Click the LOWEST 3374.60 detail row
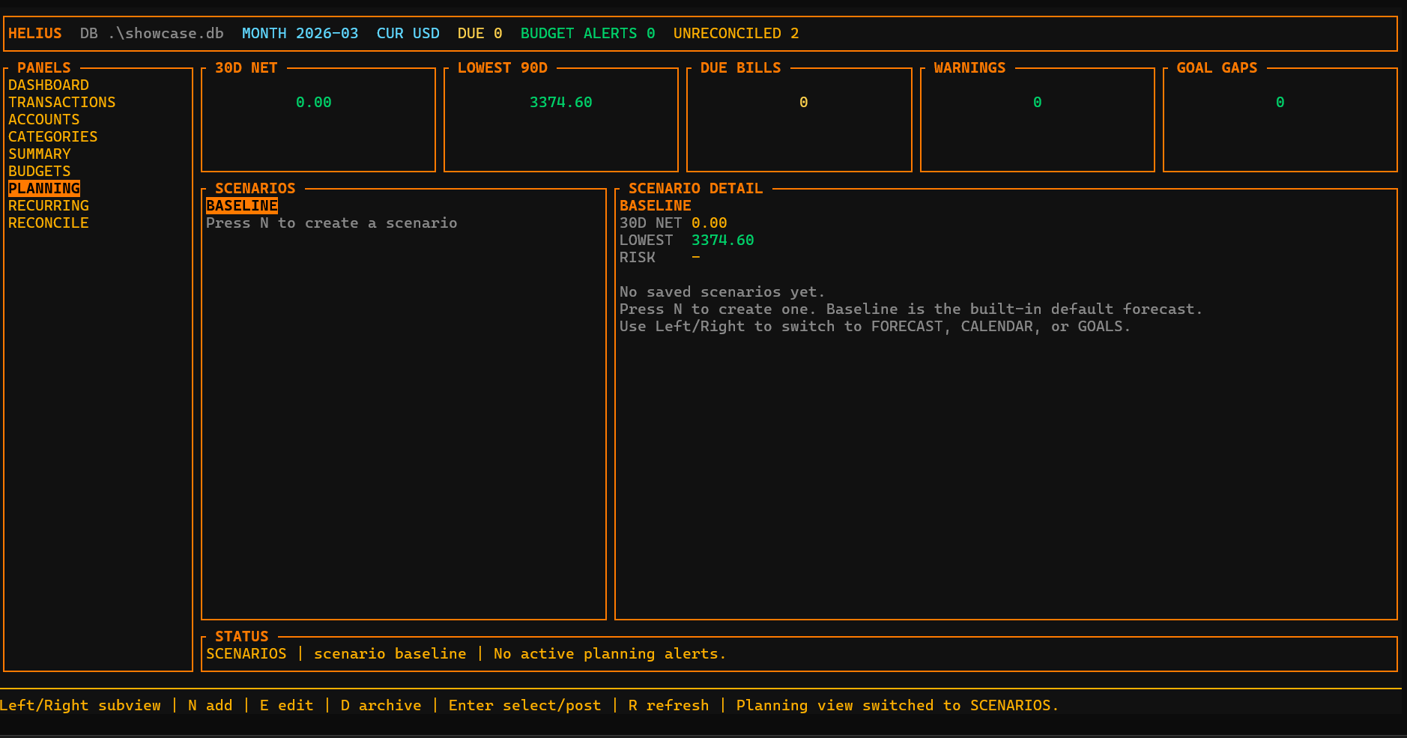This screenshot has height=738, width=1407. [x=687, y=241]
